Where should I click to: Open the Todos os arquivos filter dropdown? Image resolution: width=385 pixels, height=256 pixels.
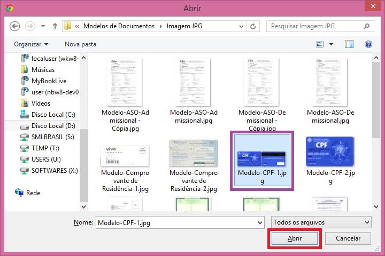tap(321, 222)
